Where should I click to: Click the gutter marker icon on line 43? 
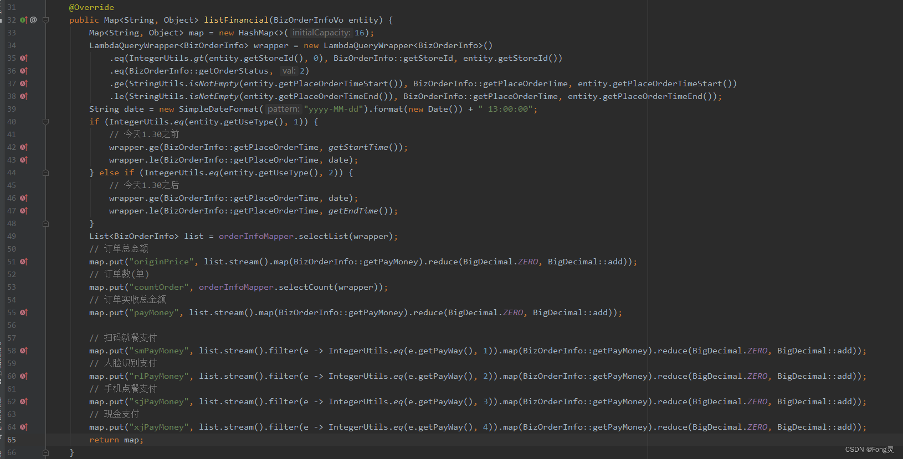click(24, 160)
